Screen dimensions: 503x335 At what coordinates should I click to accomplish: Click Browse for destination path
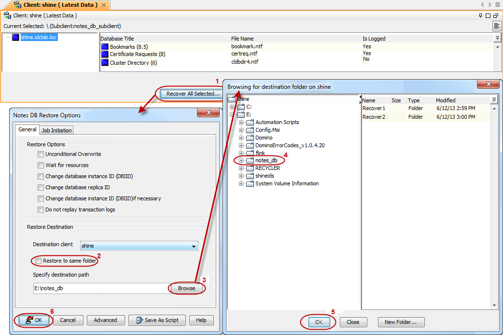click(186, 288)
